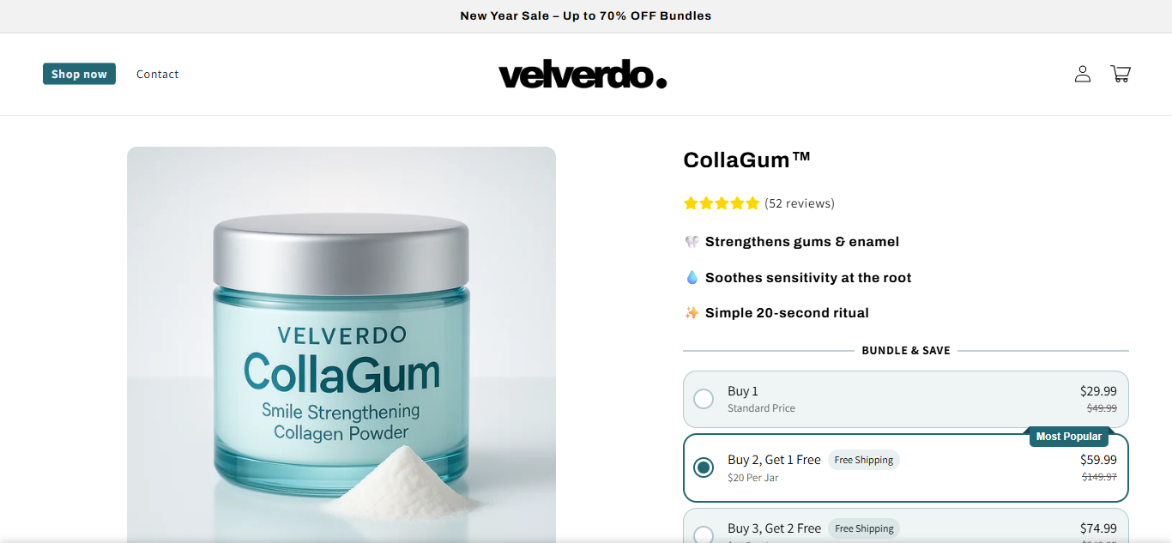Open the (52 reviews) link
Viewport: 1172px width, 543px height.
[800, 203]
